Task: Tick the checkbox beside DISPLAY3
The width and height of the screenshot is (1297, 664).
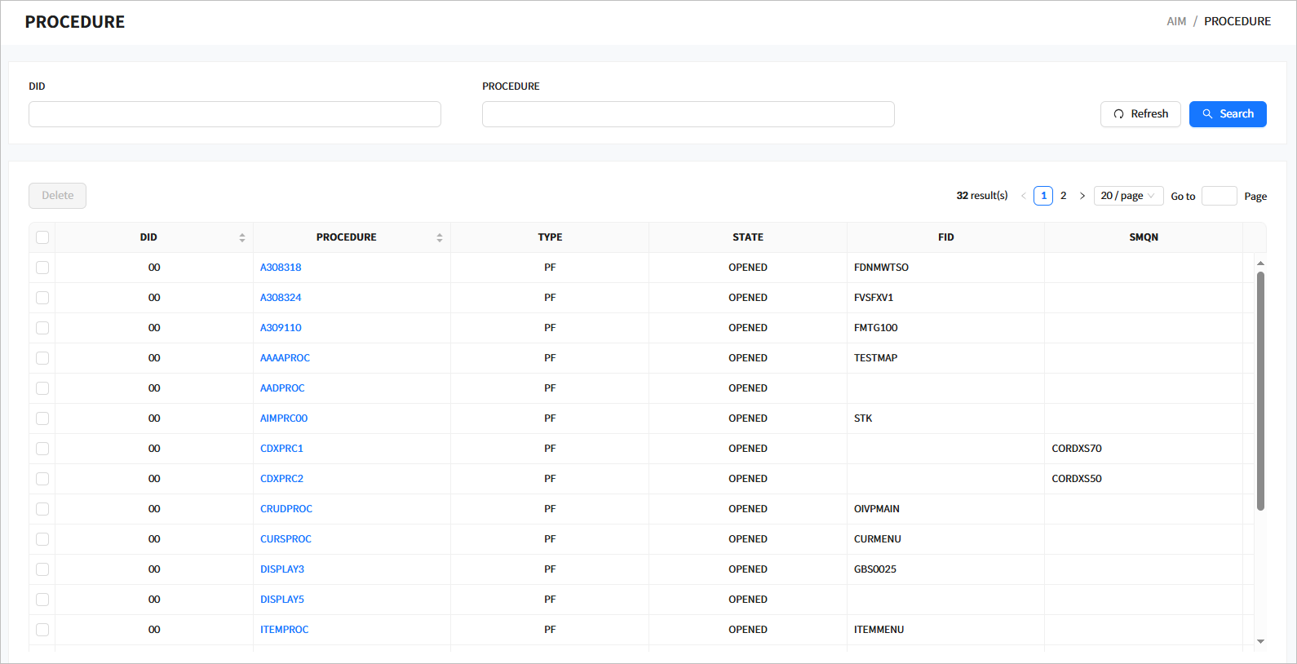Action: [x=42, y=569]
